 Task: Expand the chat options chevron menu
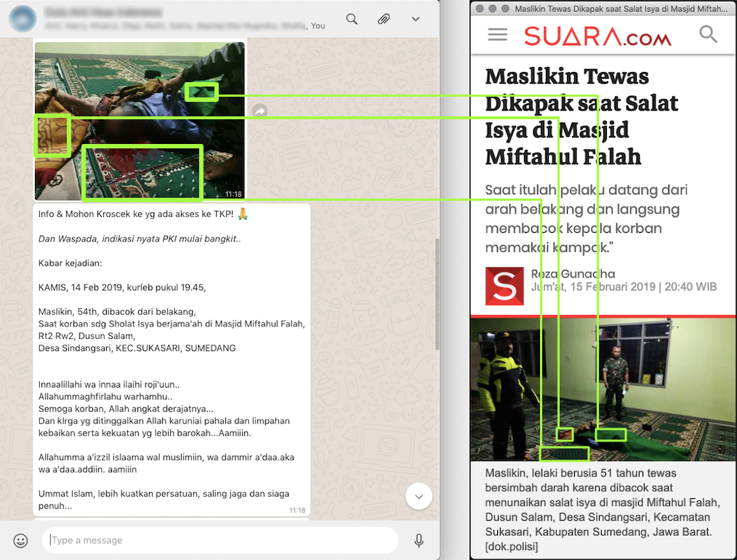pos(416,19)
